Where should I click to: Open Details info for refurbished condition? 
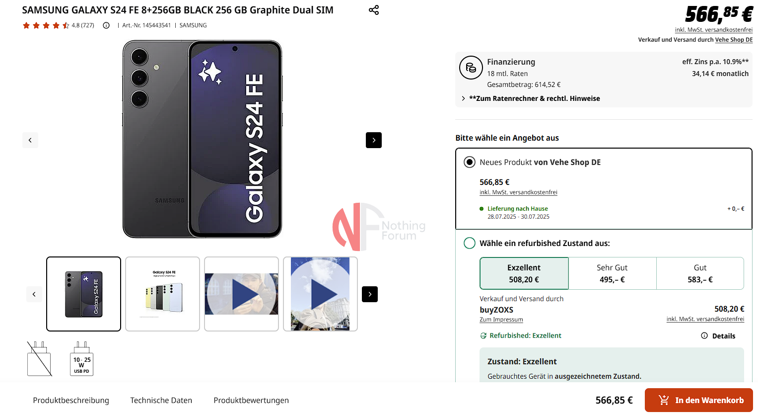coord(718,336)
